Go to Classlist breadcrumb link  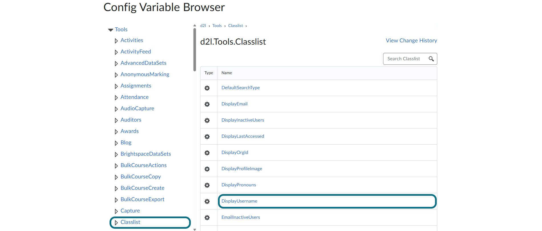click(236, 26)
